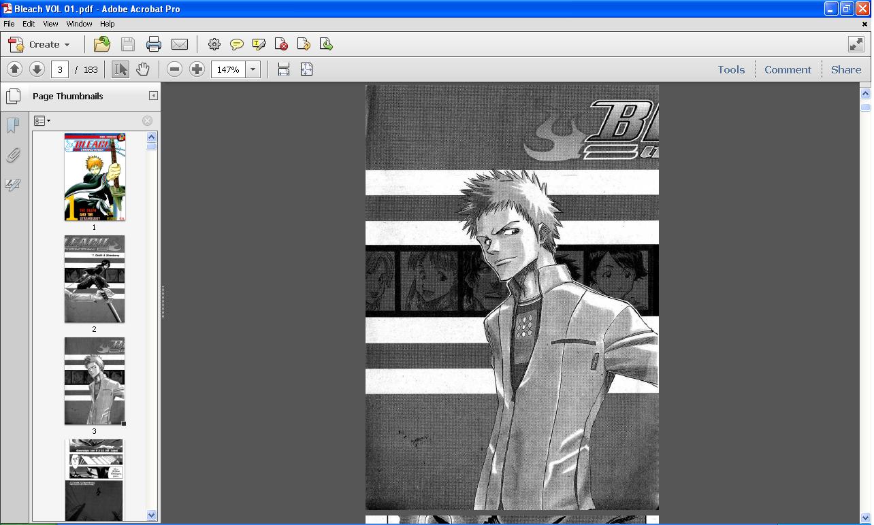
Task: Open the thumbnail options menu
Action: (42, 121)
